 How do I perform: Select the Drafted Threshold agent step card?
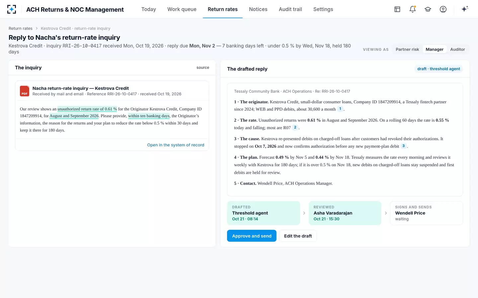[264, 213]
